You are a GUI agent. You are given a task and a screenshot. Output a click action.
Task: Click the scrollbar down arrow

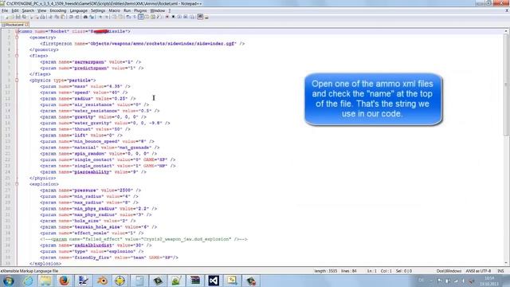506,263
